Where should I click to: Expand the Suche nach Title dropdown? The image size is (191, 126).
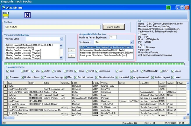131,42
